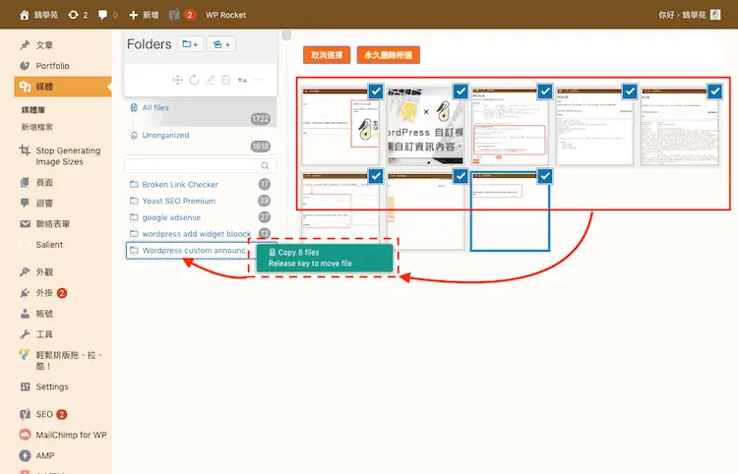Click the pencil rename icon in folder toolbar
Screen dimensions: 738x474
[211, 80]
